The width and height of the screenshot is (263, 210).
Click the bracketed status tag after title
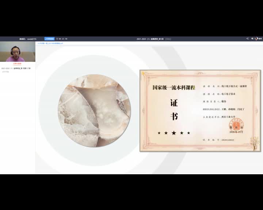click(168, 39)
